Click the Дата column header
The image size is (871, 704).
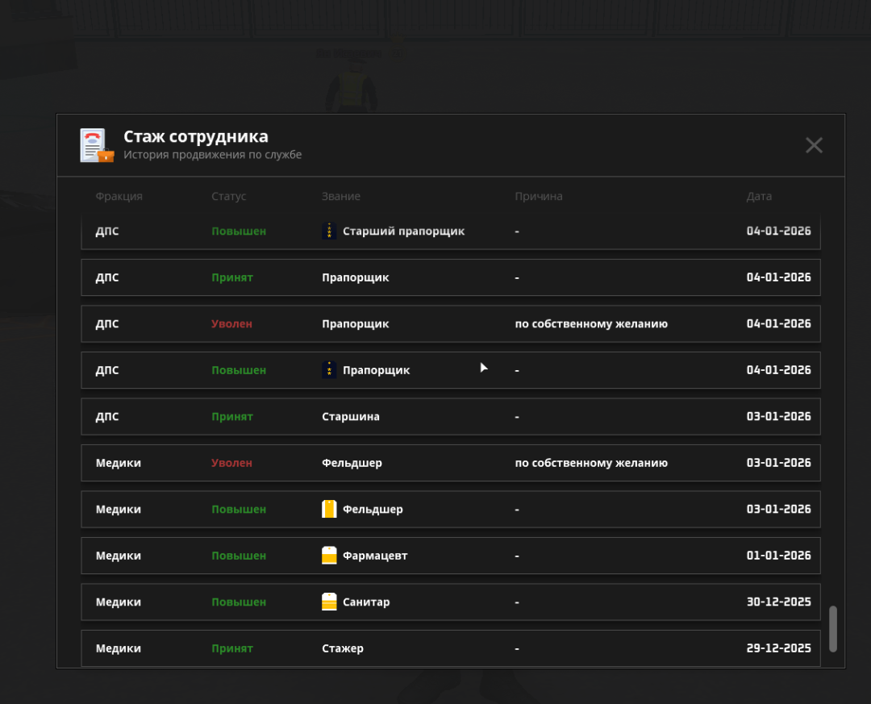click(758, 197)
